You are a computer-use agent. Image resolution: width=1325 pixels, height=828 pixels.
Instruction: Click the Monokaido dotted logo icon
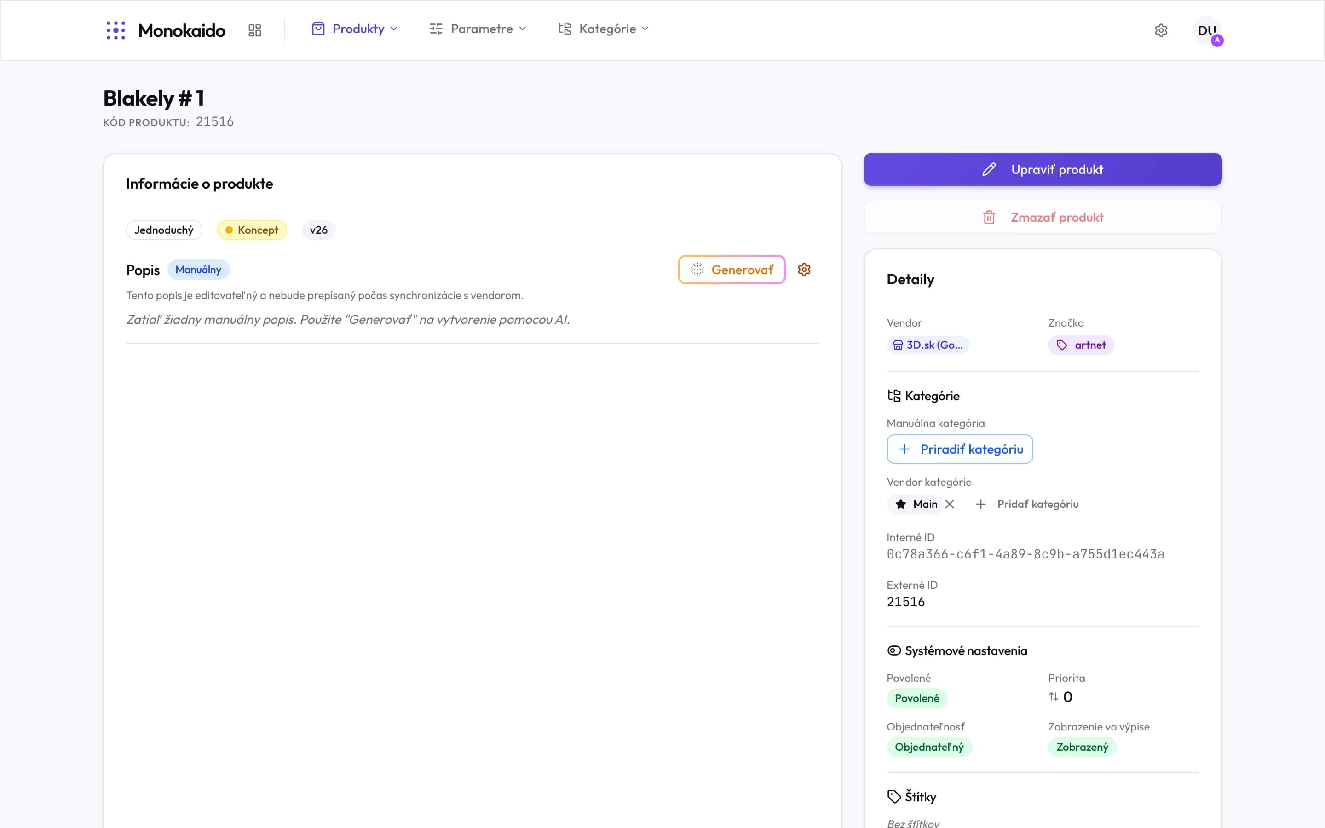pos(115,30)
